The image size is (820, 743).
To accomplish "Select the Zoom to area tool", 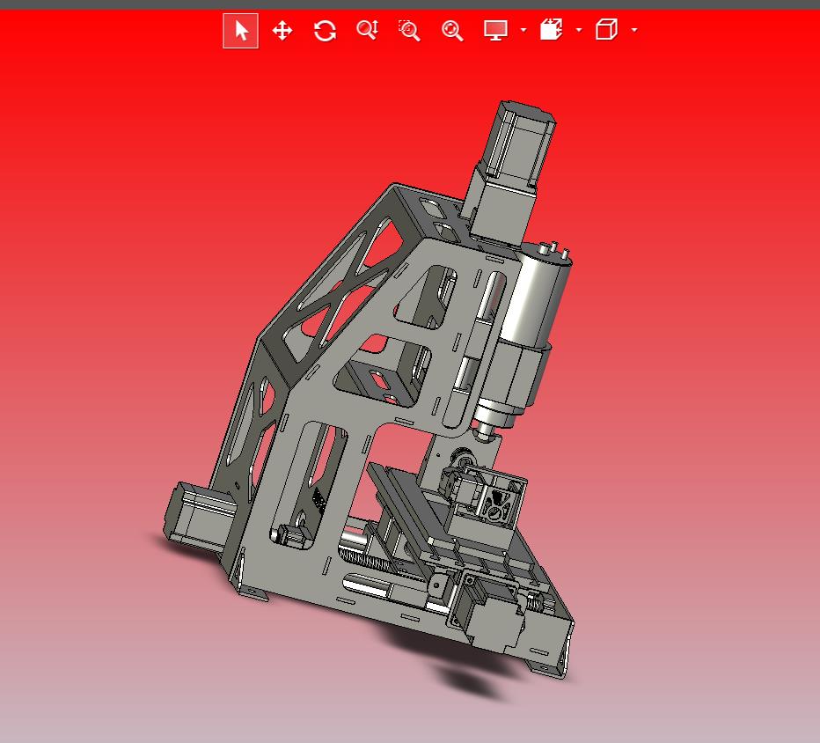I will tap(409, 30).
